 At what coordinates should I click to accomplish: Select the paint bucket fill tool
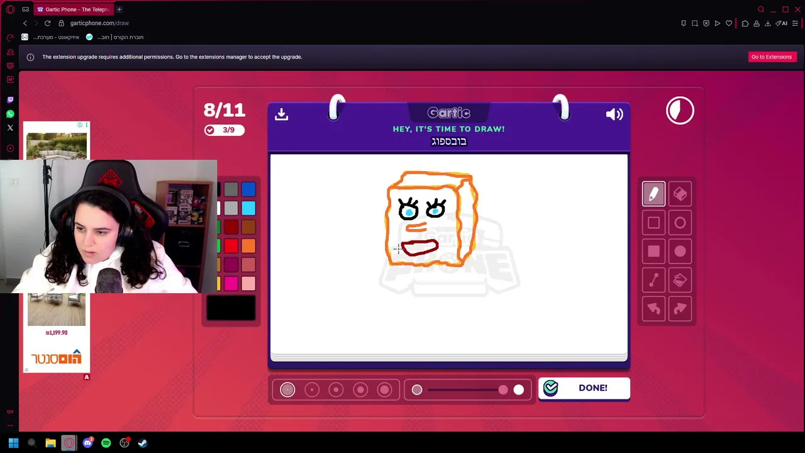680,281
